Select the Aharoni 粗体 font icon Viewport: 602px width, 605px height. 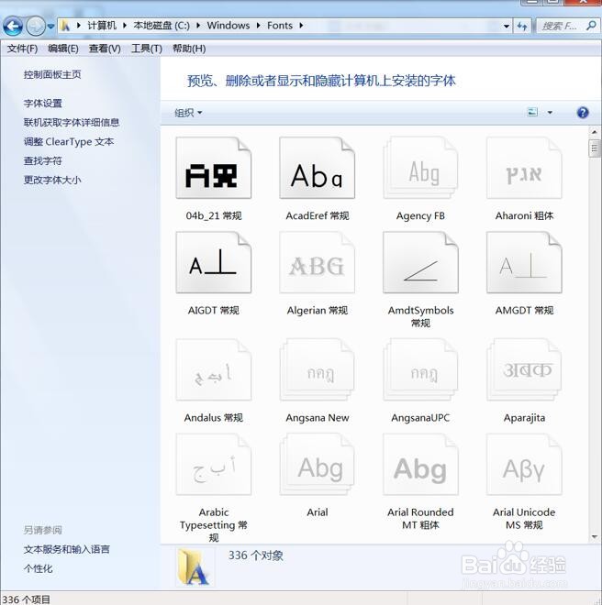pos(524,169)
